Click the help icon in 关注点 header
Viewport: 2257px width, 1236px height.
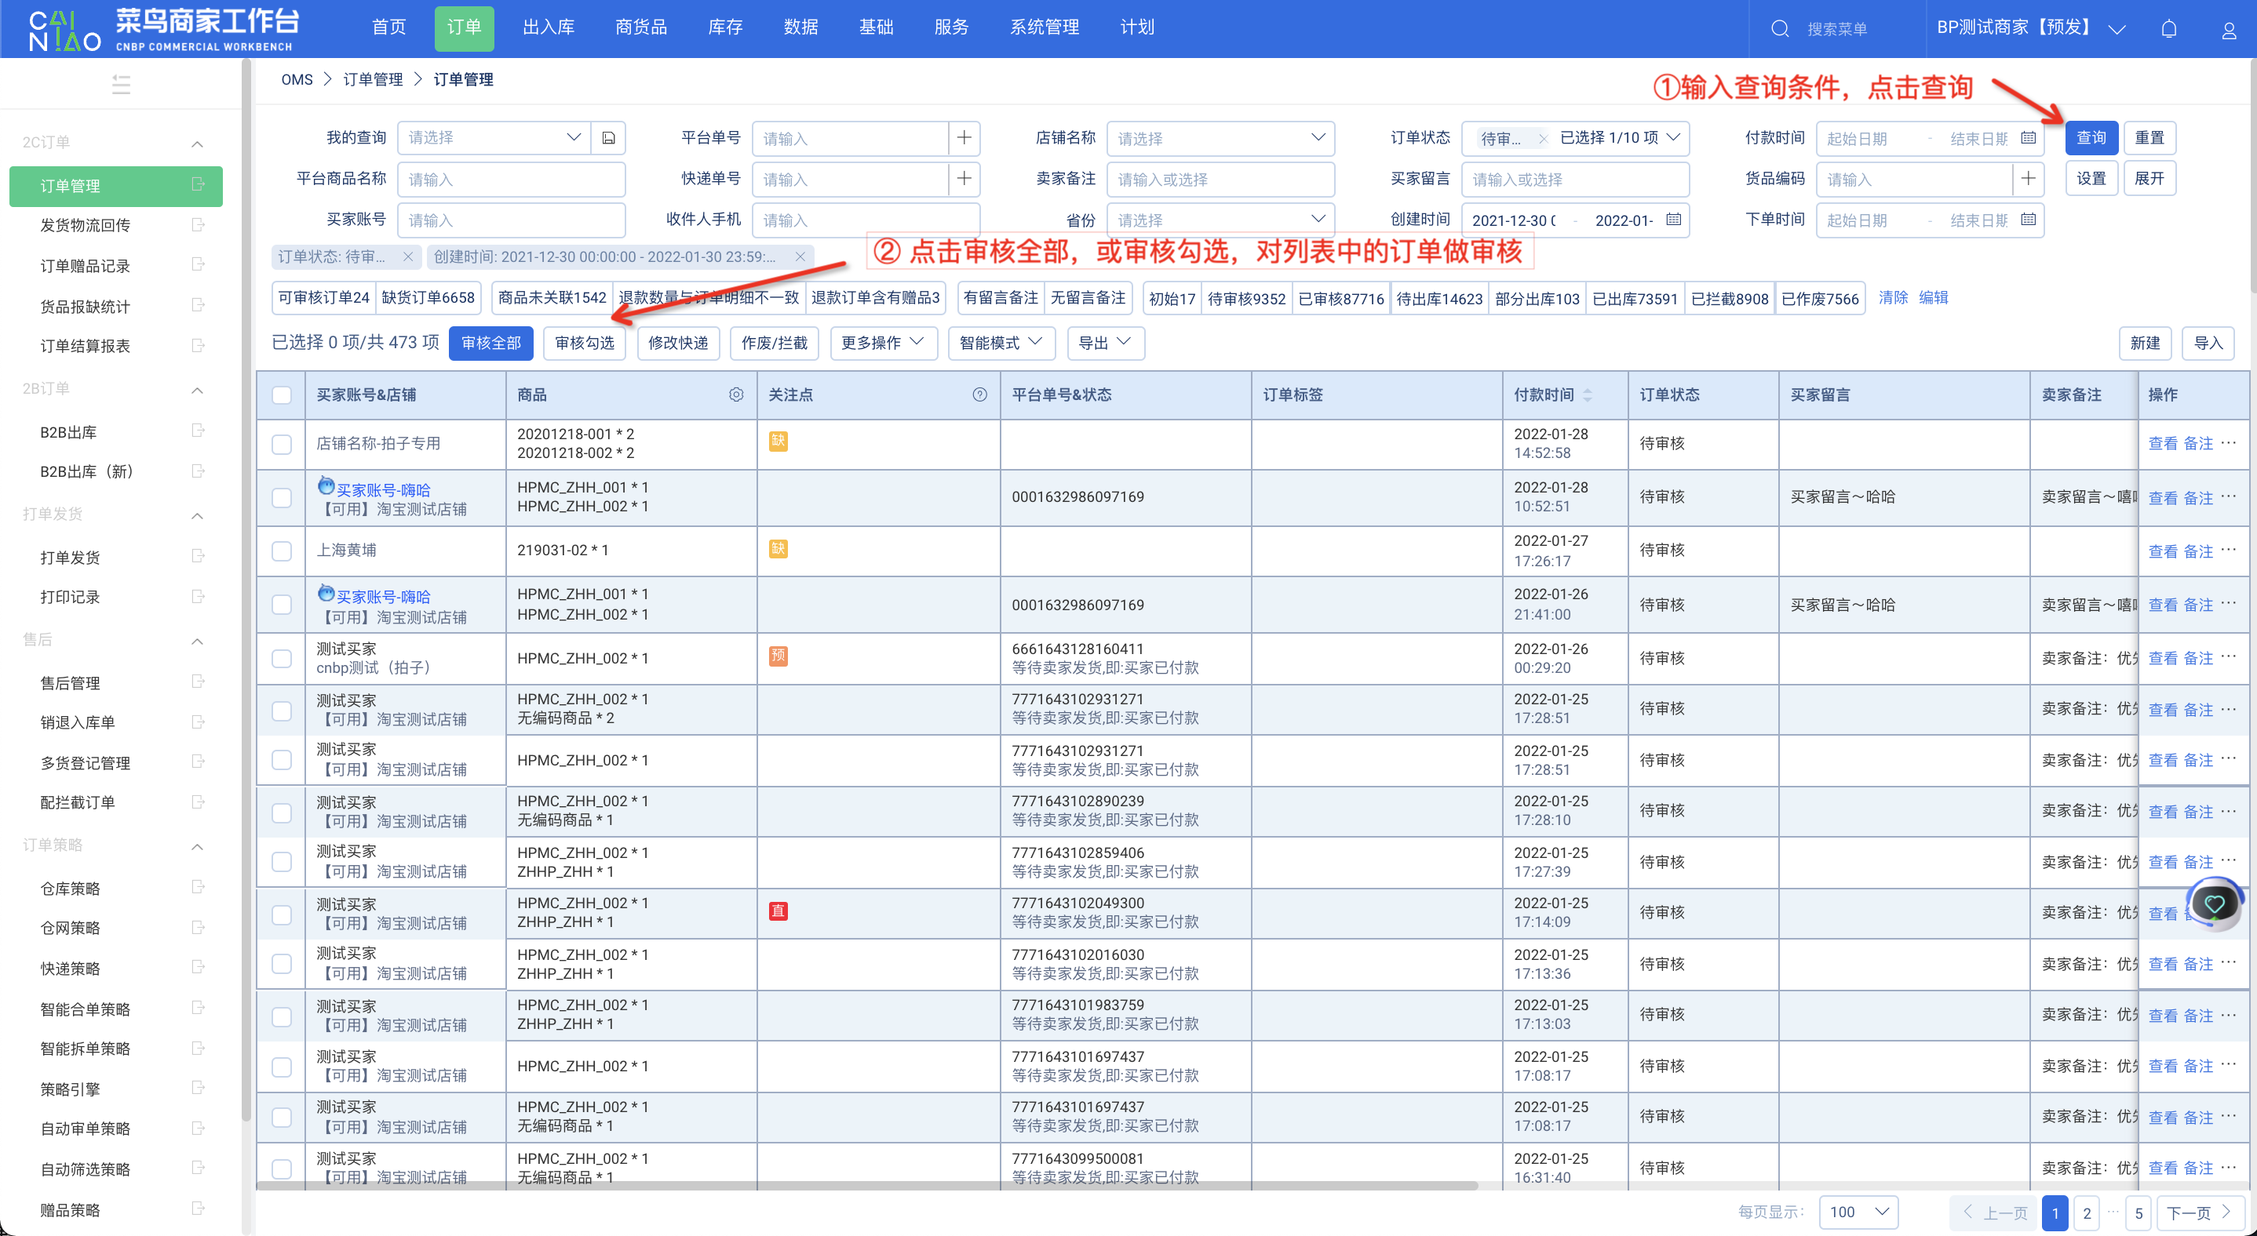(979, 394)
